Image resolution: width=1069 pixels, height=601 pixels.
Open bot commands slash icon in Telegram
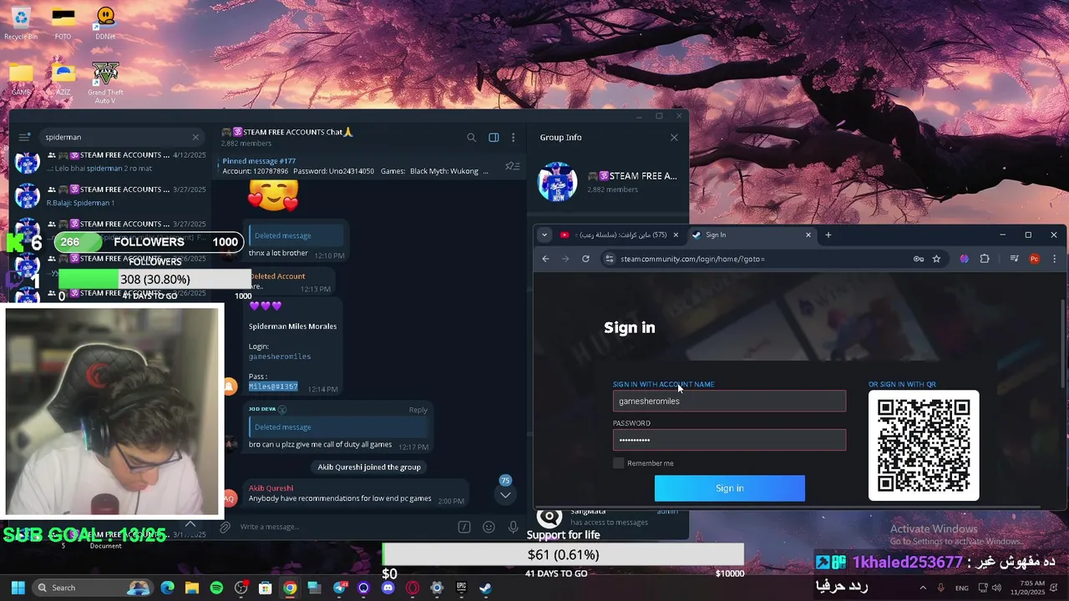pyautogui.click(x=464, y=527)
